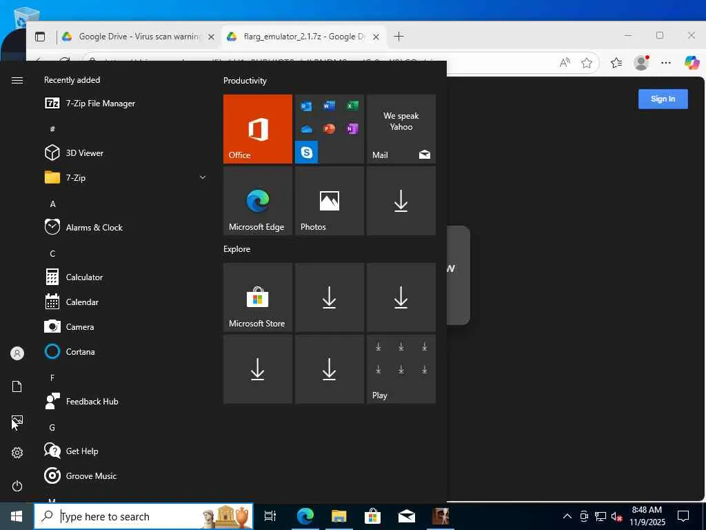Image resolution: width=706 pixels, height=530 pixels.
Task: Open the Microsoft Edge tile
Action: (258, 201)
